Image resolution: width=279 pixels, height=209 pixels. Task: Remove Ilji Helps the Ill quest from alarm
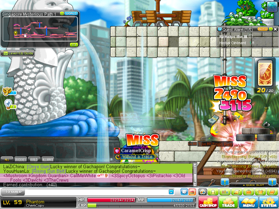tap(251, 36)
